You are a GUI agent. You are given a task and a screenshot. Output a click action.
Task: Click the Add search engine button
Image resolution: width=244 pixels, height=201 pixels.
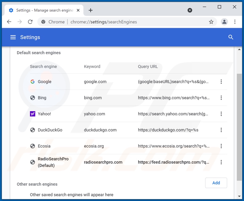pyautogui.click(x=216, y=183)
